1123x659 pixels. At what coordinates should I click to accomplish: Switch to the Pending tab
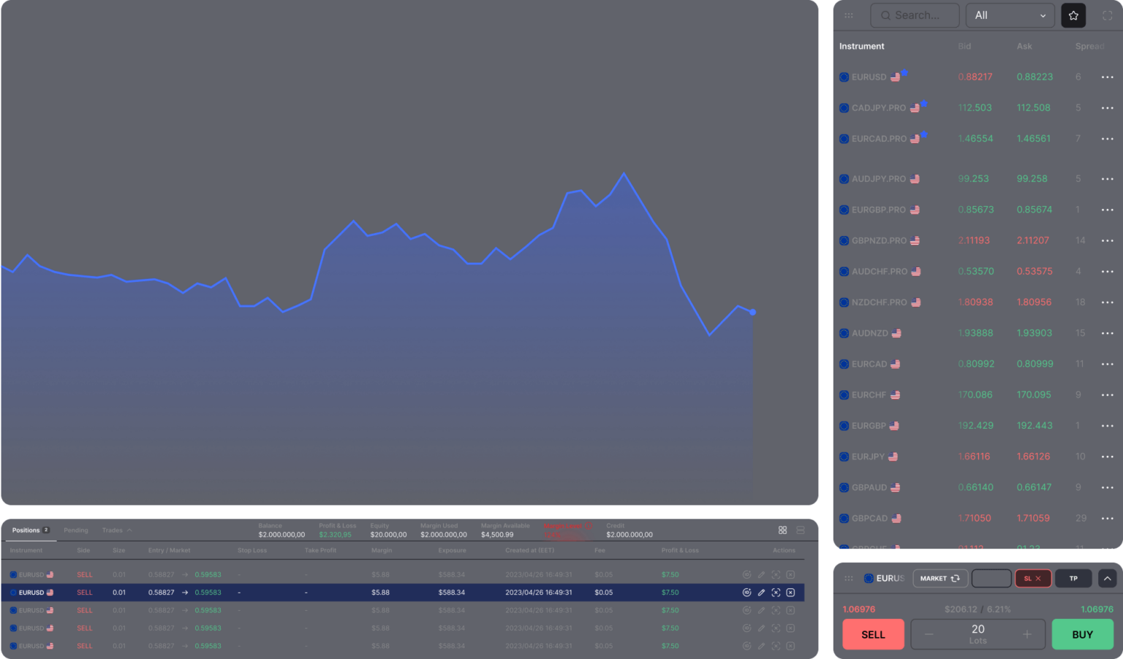76,530
